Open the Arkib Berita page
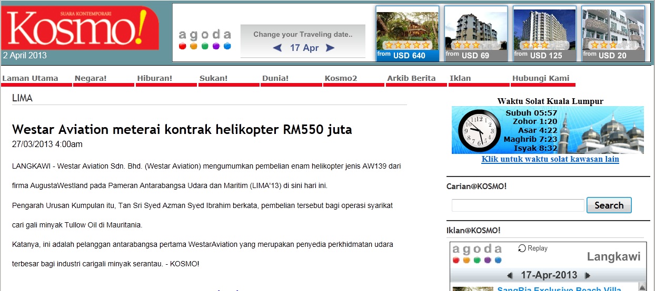The image size is (655, 291). click(411, 79)
